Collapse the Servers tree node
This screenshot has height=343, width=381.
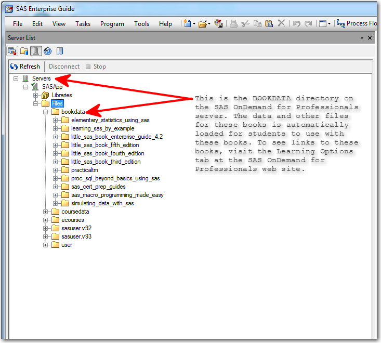[16, 78]
